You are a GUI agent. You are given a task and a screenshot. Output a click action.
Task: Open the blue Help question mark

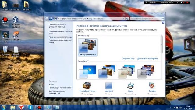pos(163,23)
